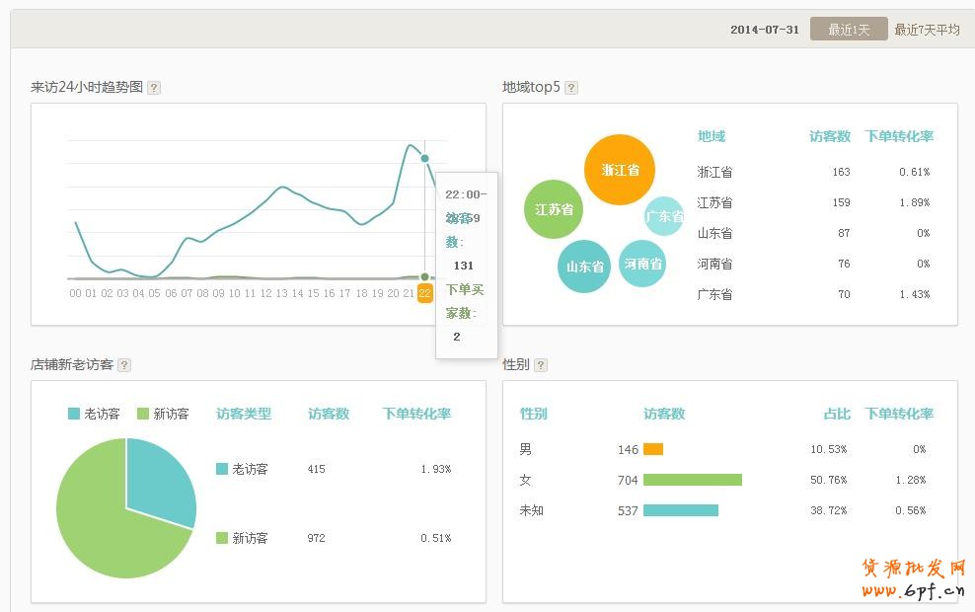The height and width of the screenshot is (612, 975).
Task: Click the highlighted 22 hour marker
Action: pyautogui.click(x=424, y=292)
